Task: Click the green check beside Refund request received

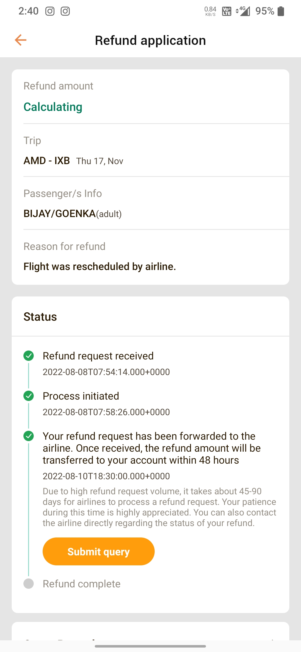Action: (29, 356)
